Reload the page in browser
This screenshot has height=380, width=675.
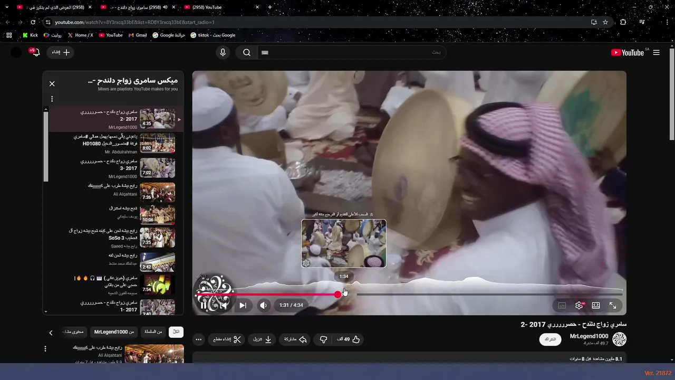(x=33, y=22)
